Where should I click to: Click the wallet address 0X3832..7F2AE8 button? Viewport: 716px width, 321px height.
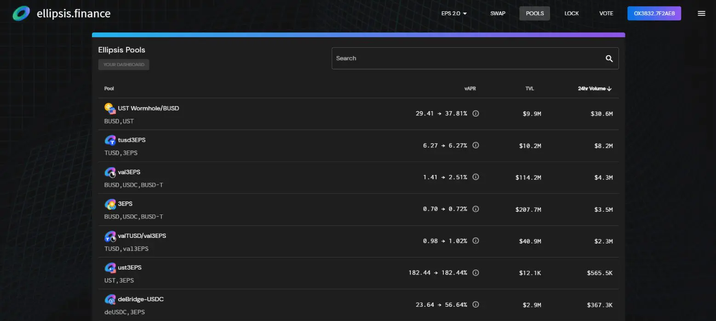pos(654,13)
